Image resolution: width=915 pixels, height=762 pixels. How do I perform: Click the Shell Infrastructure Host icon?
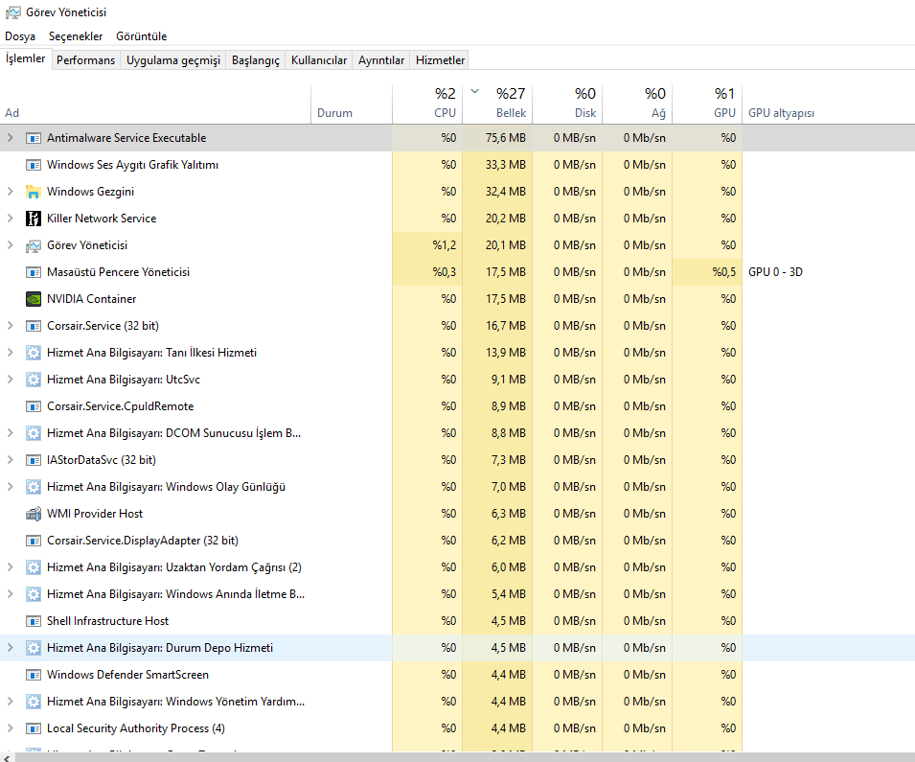(34, 622)
